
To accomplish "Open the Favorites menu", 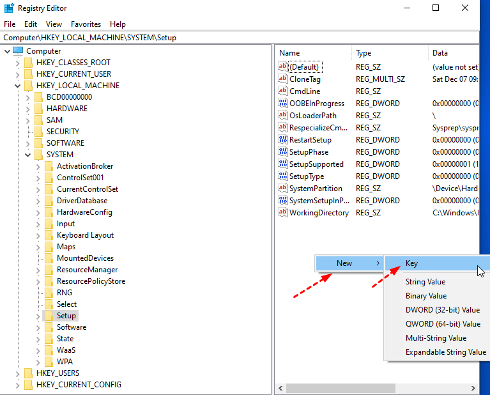I will pos(86,24).
